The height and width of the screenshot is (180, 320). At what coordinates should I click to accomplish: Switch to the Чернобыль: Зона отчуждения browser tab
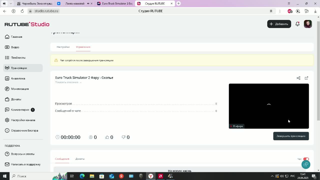pyautogui.click(x=34, y=3)
